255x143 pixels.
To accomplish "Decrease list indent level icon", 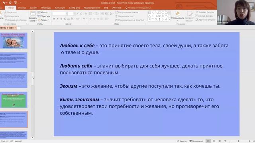I will pos(102,14).
